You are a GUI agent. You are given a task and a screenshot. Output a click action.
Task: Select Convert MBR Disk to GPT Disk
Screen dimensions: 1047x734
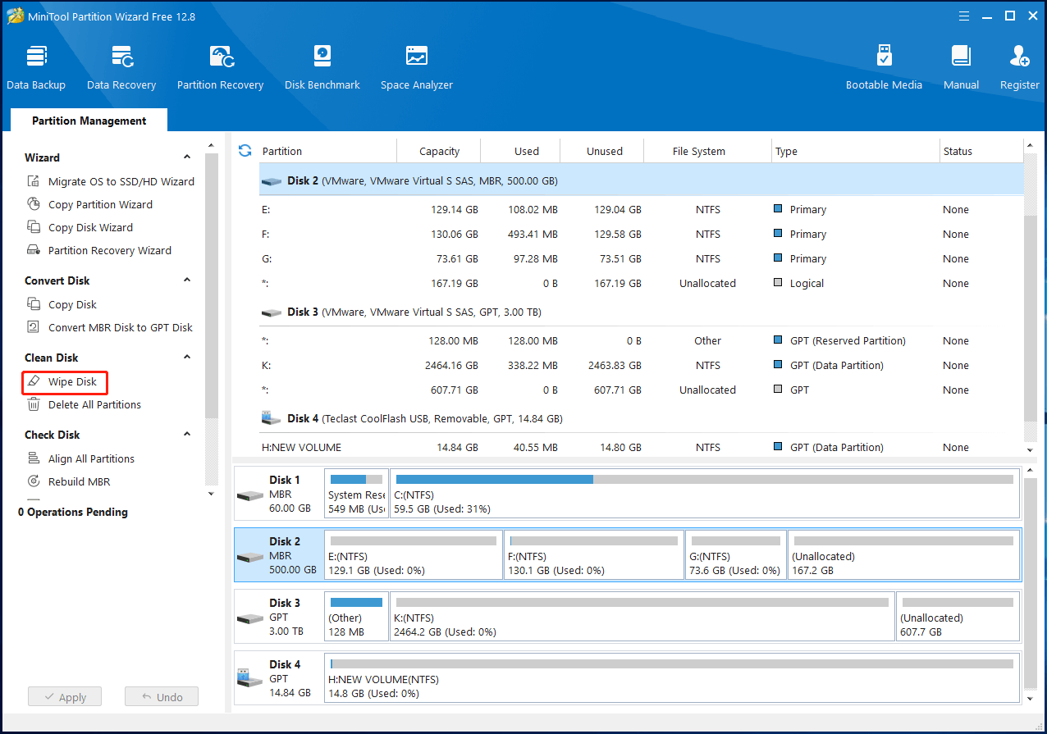(x=110, y=327)
